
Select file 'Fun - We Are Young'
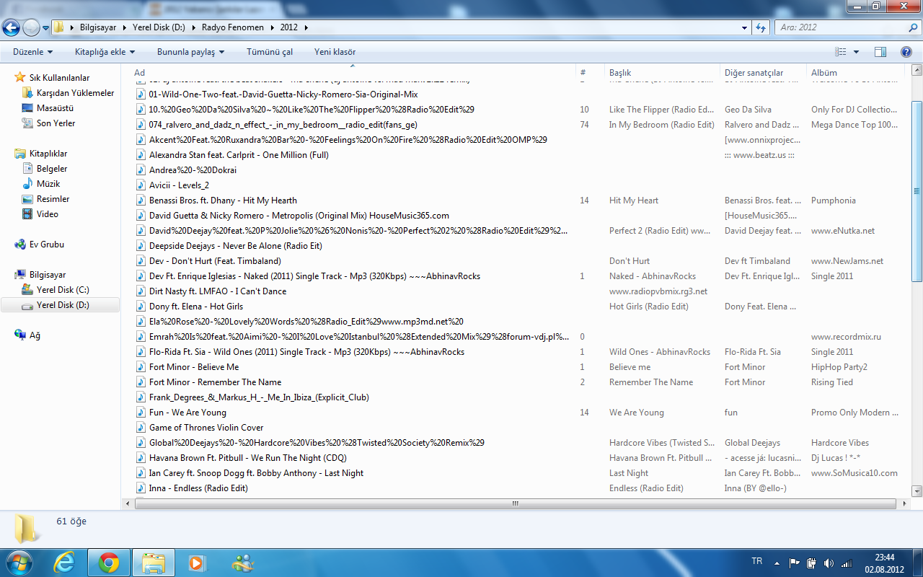187,413
